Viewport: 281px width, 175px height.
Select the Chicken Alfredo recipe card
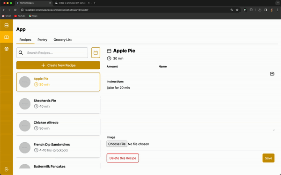58,126
